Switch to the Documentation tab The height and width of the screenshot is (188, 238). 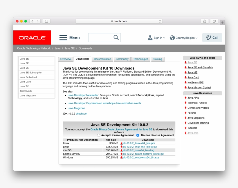coord(102,59)
